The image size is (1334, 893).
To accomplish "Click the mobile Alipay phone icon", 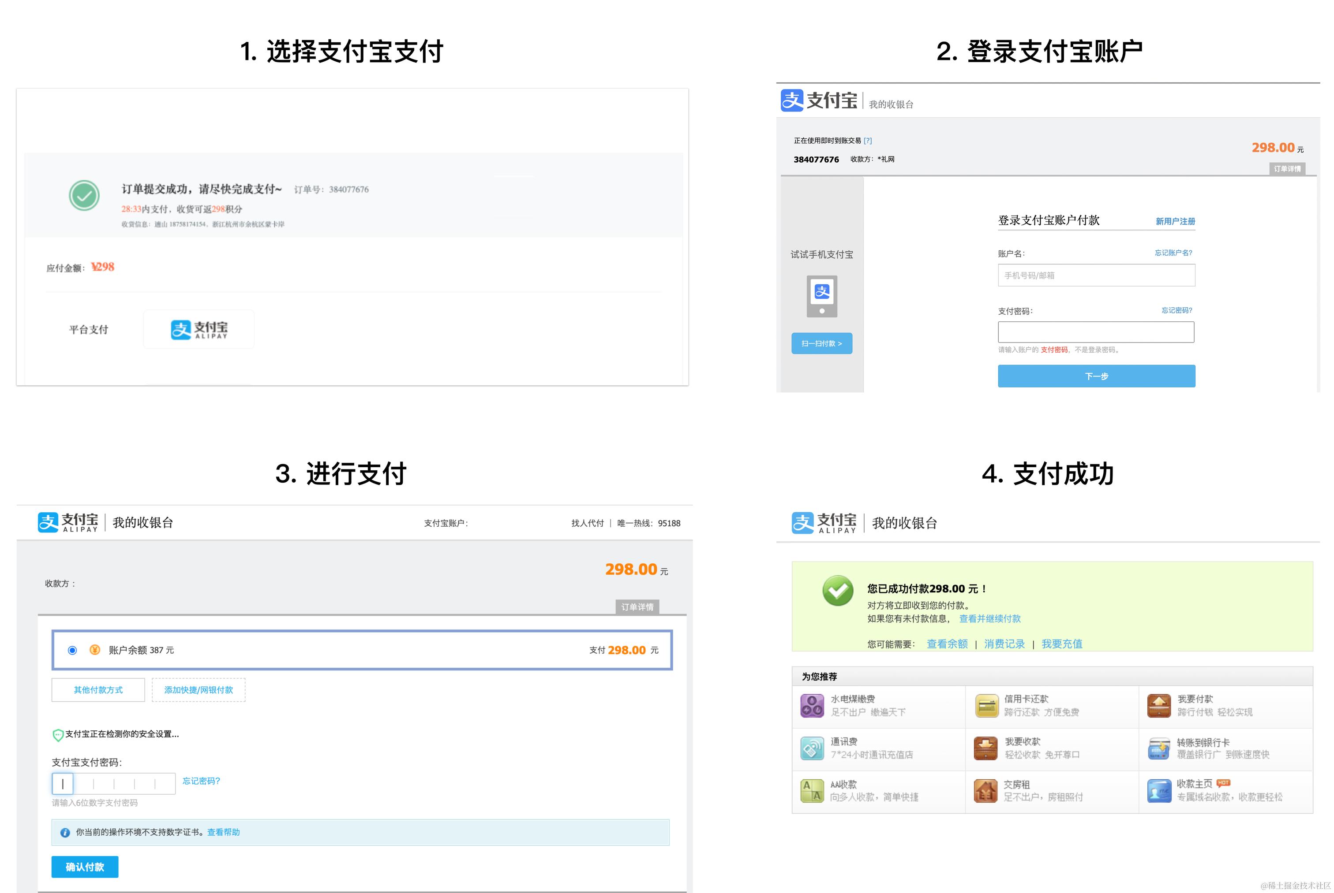I will (822, 296).
